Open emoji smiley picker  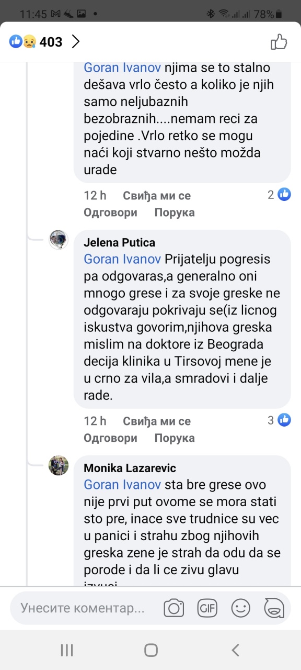(240, 608)
